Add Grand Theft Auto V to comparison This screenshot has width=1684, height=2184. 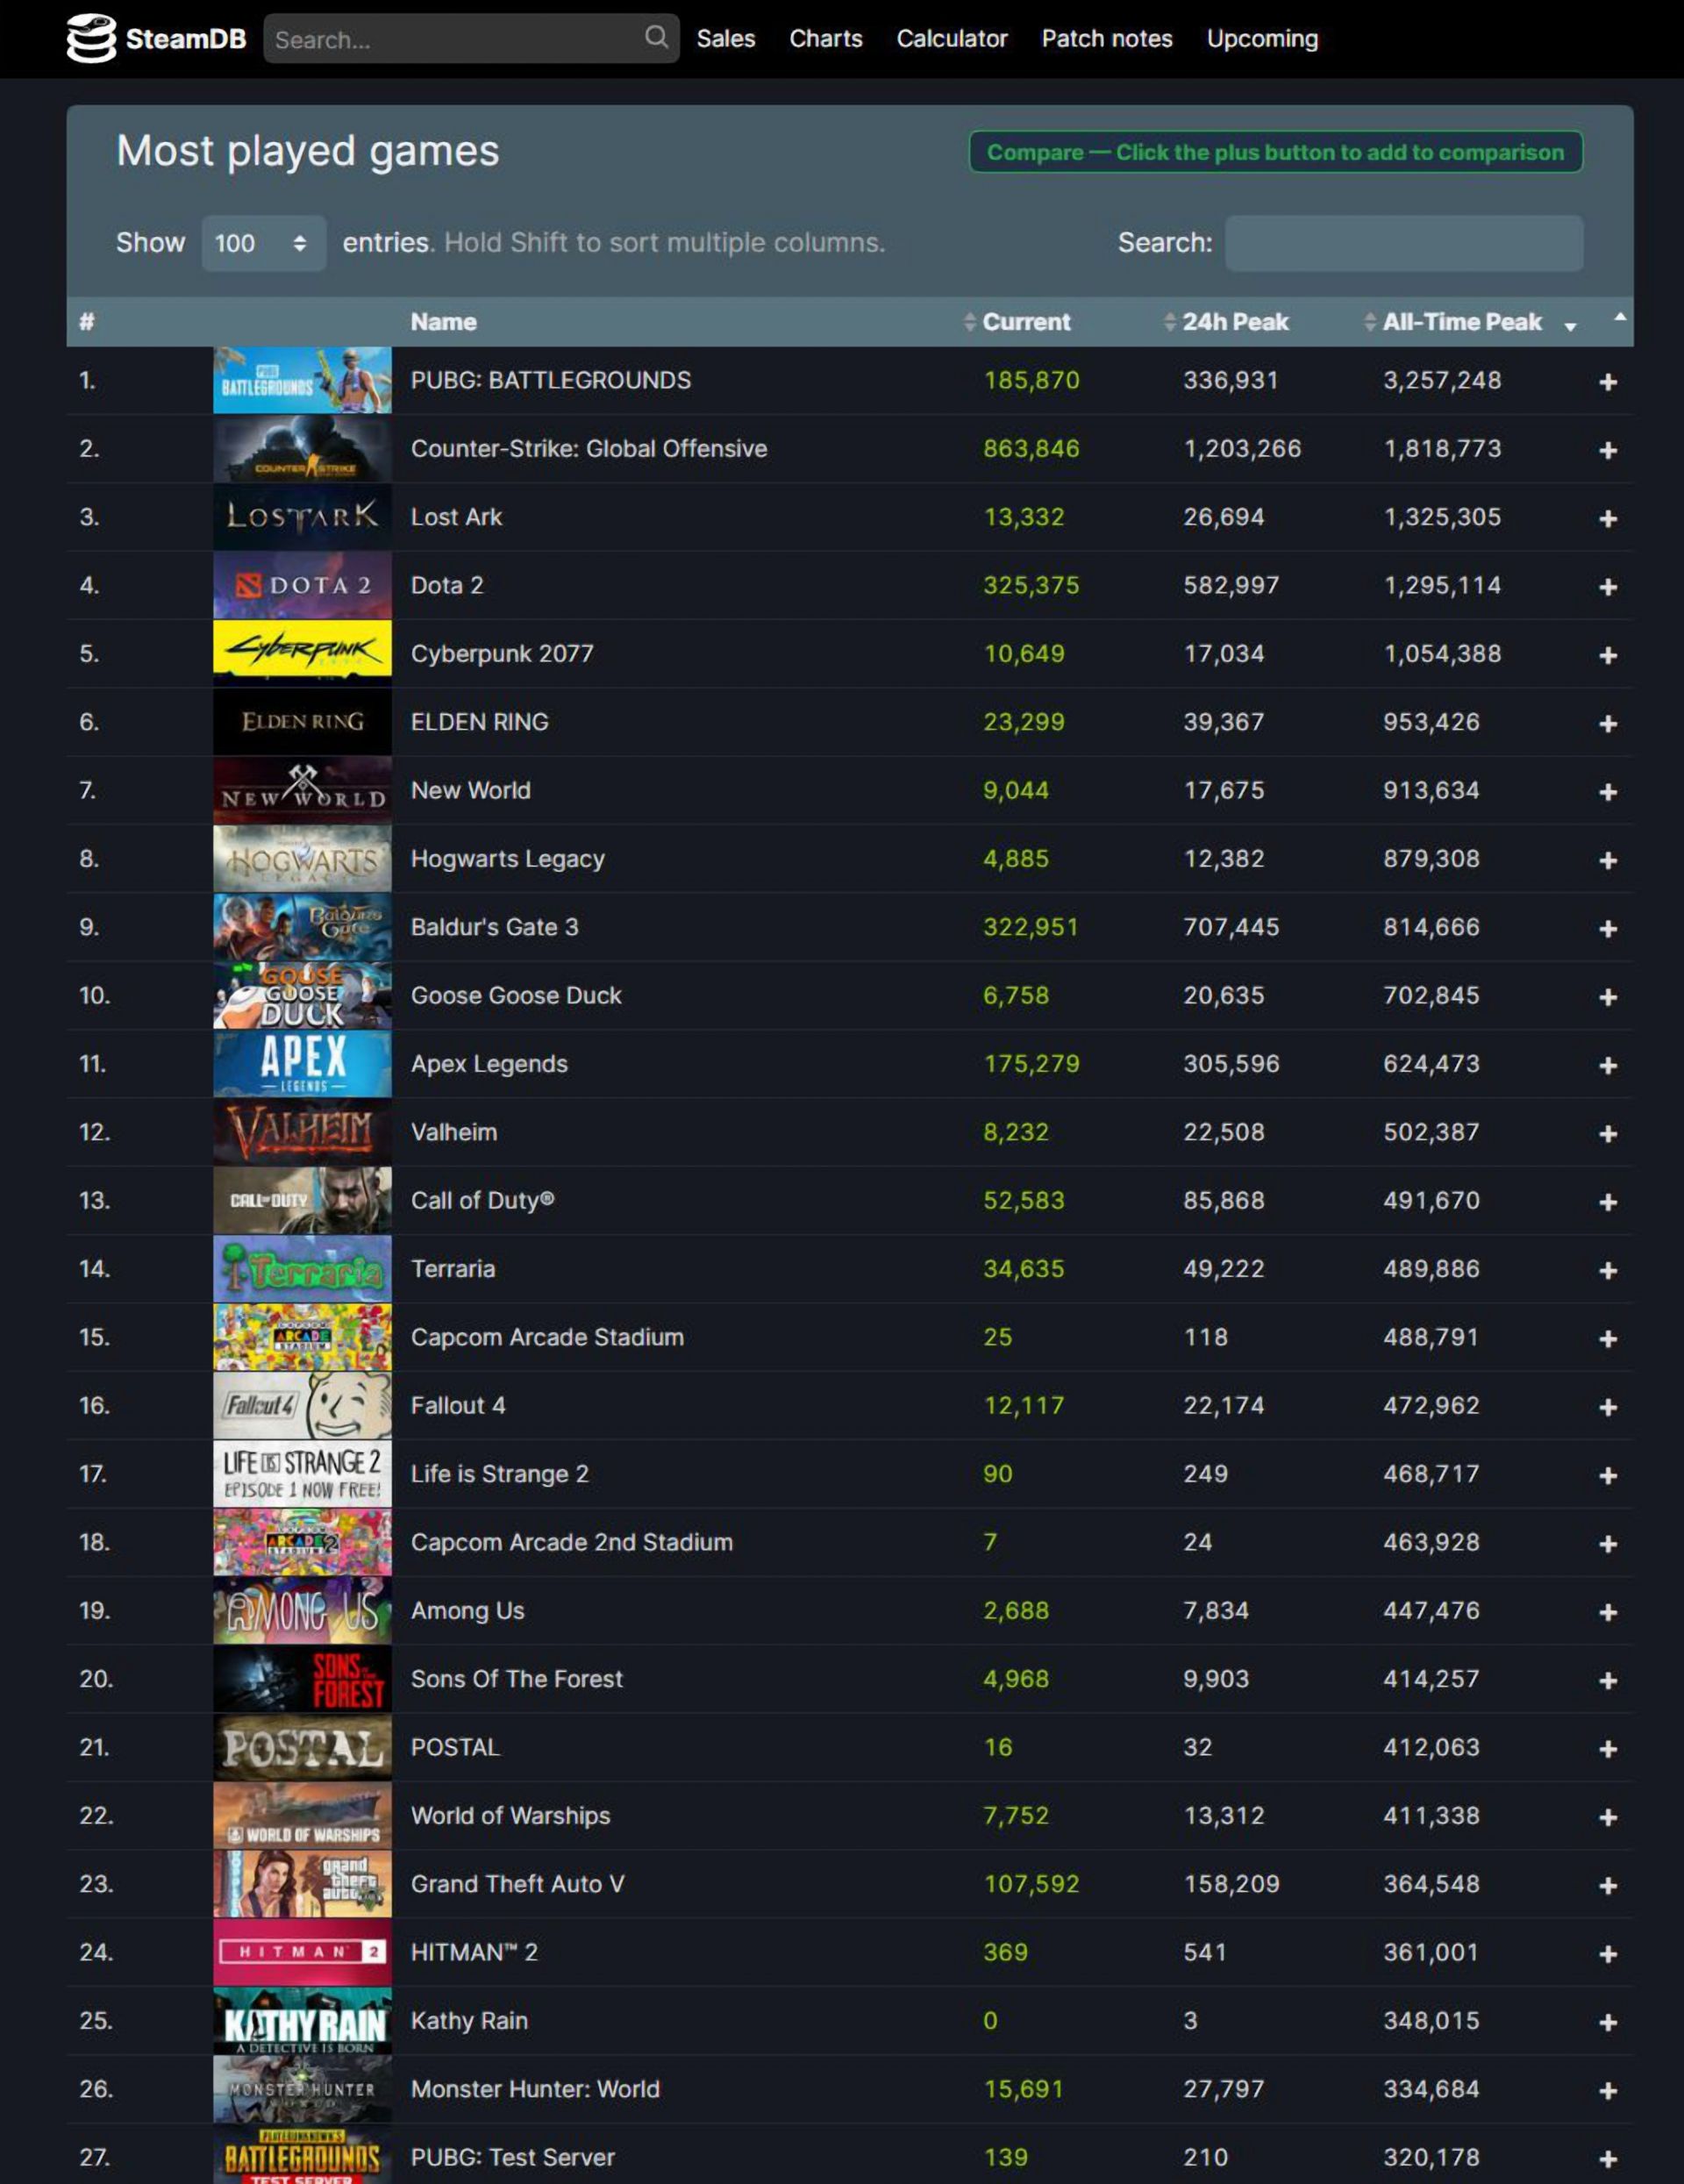coord(1607,1886)
